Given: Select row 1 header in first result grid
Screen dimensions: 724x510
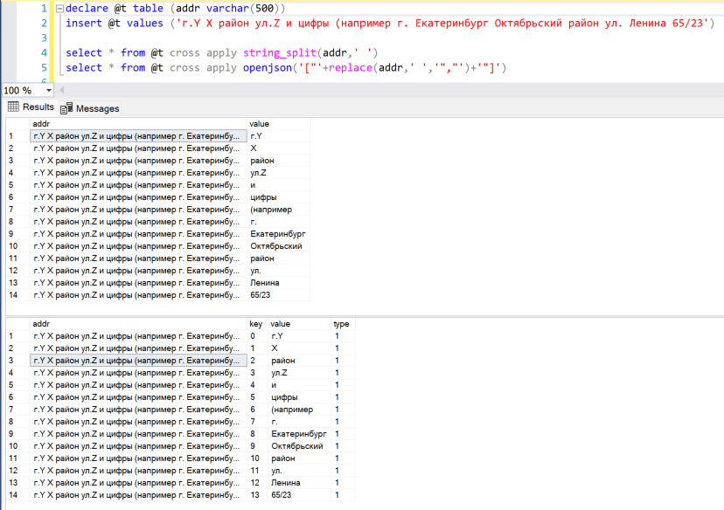Looking at the screenshot, I should [x=12, y=136].
